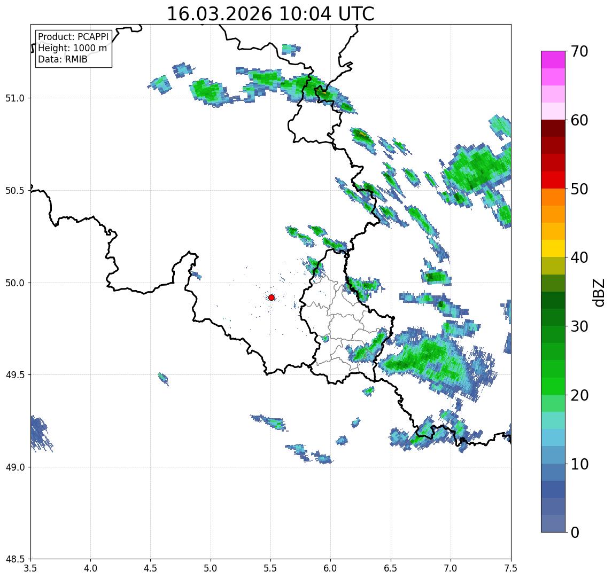612x579 pixels.
Task: Click longitude axis label 6.5
Action: tap(391, 568)
